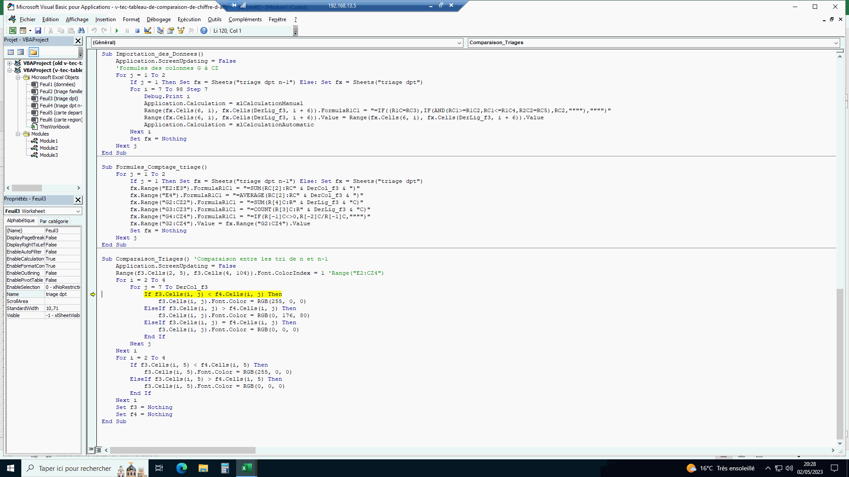Click the View Microsoft Excel icon

pyautogui.click(x=13, y=30)
